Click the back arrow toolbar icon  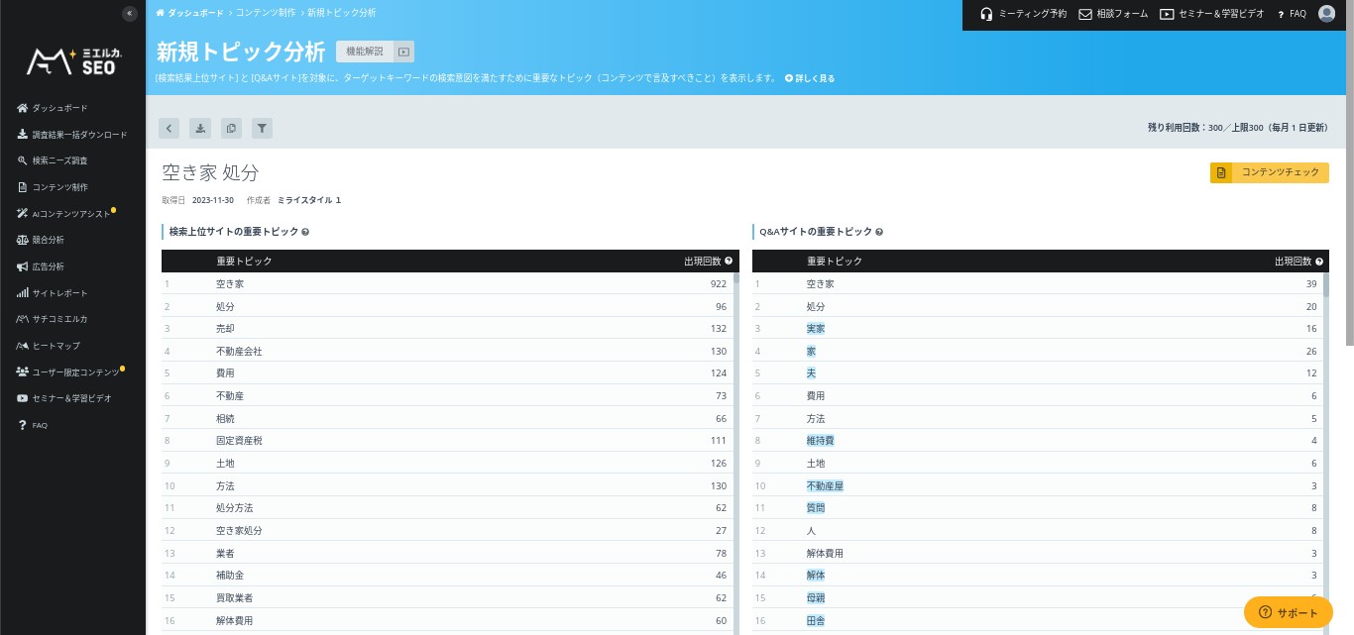point(169,128)
